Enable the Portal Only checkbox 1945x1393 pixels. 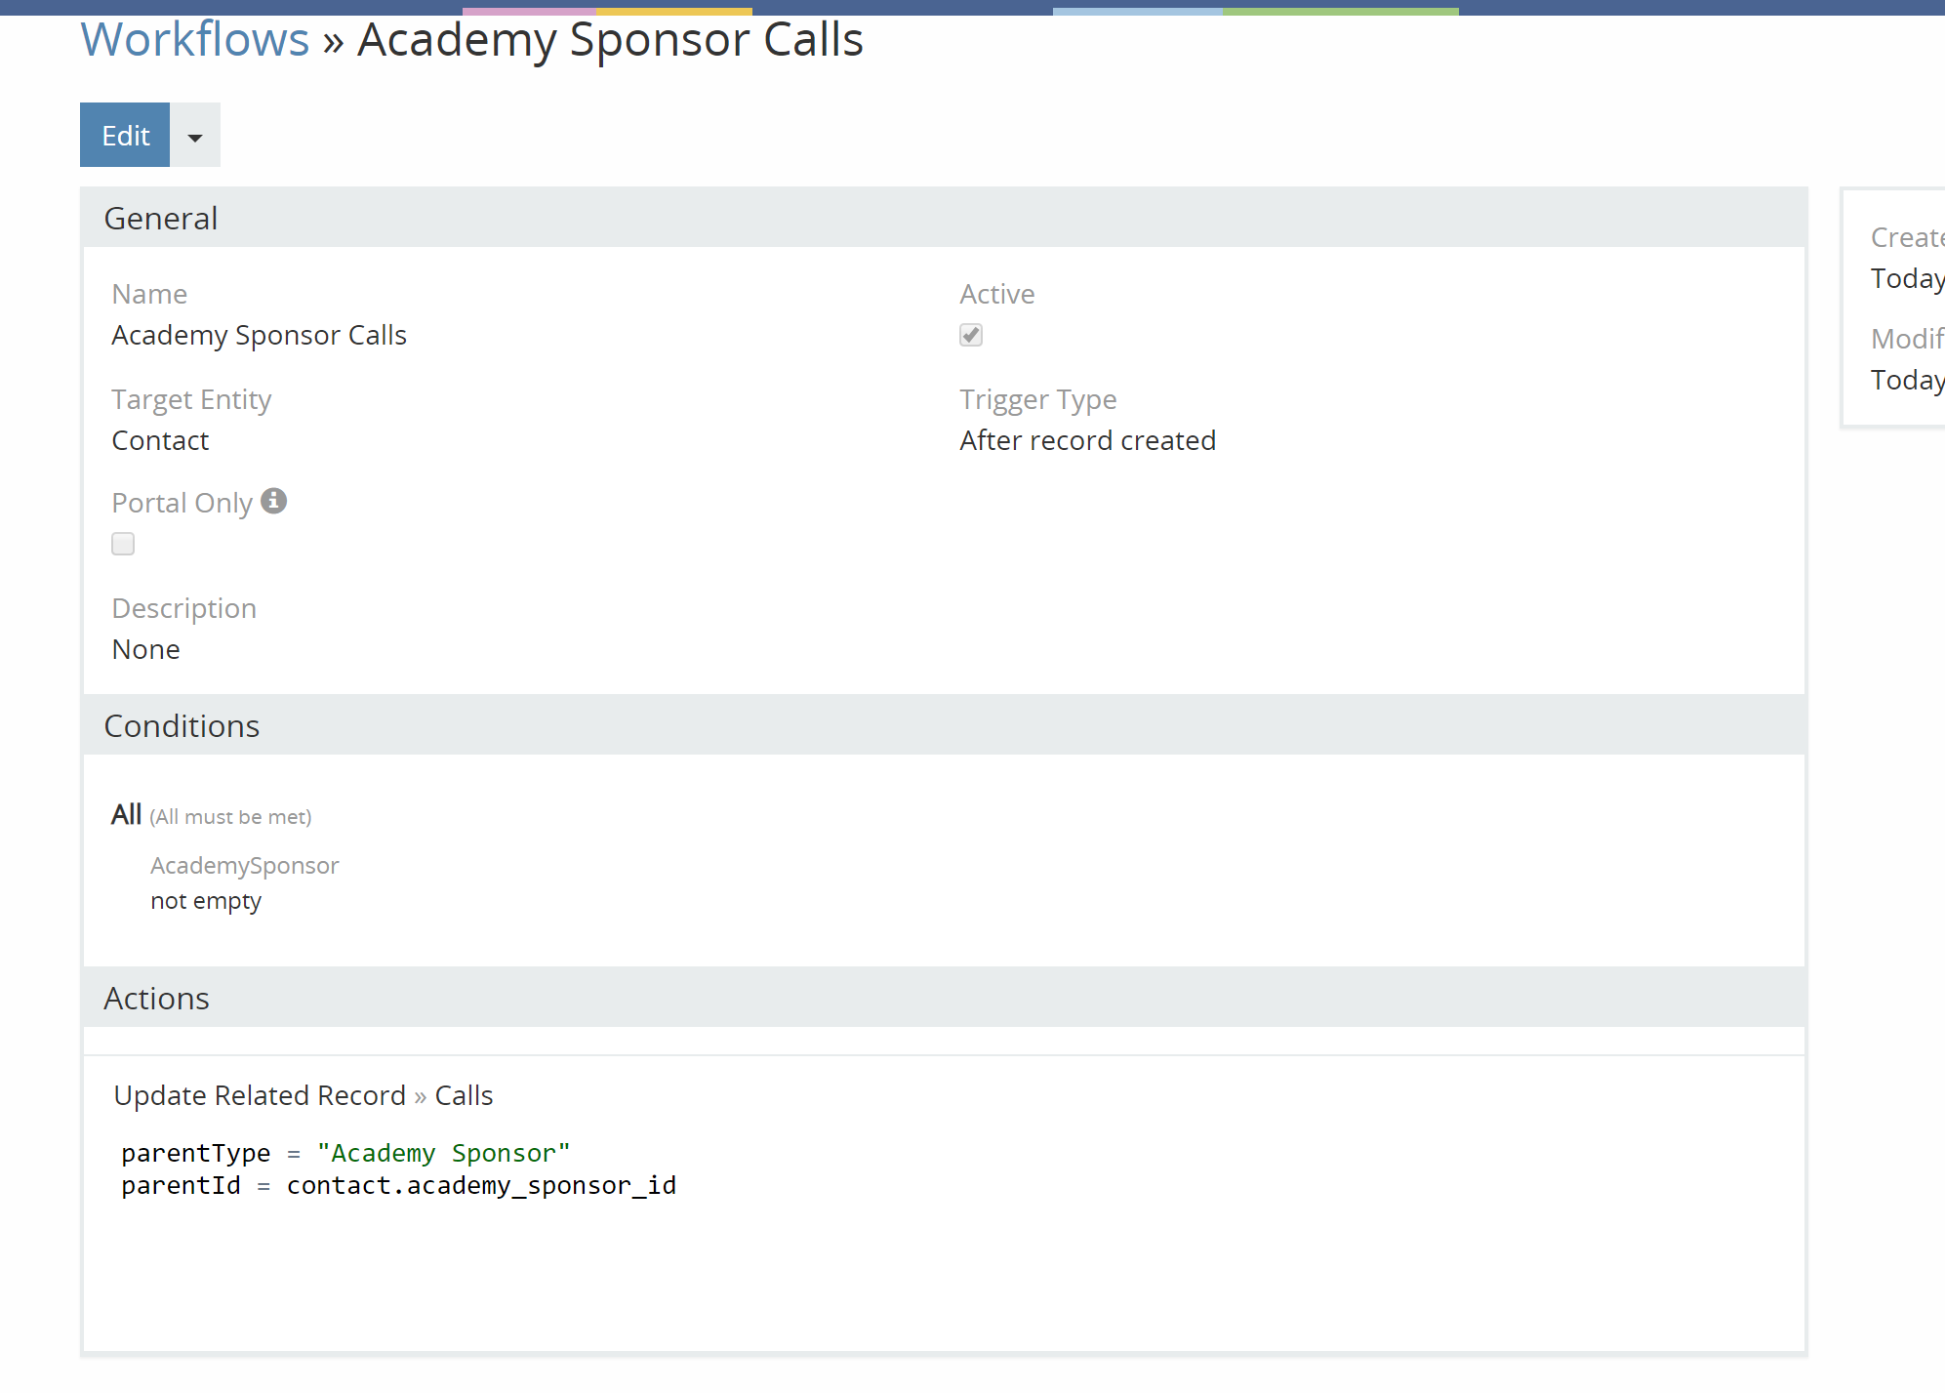[123, 544]
